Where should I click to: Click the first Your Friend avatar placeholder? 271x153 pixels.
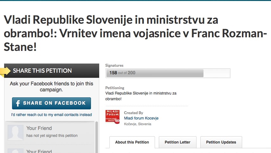pos(16,132)
